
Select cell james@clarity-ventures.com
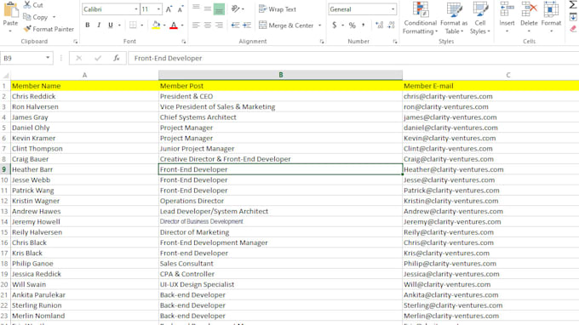[x=490, y=117]
